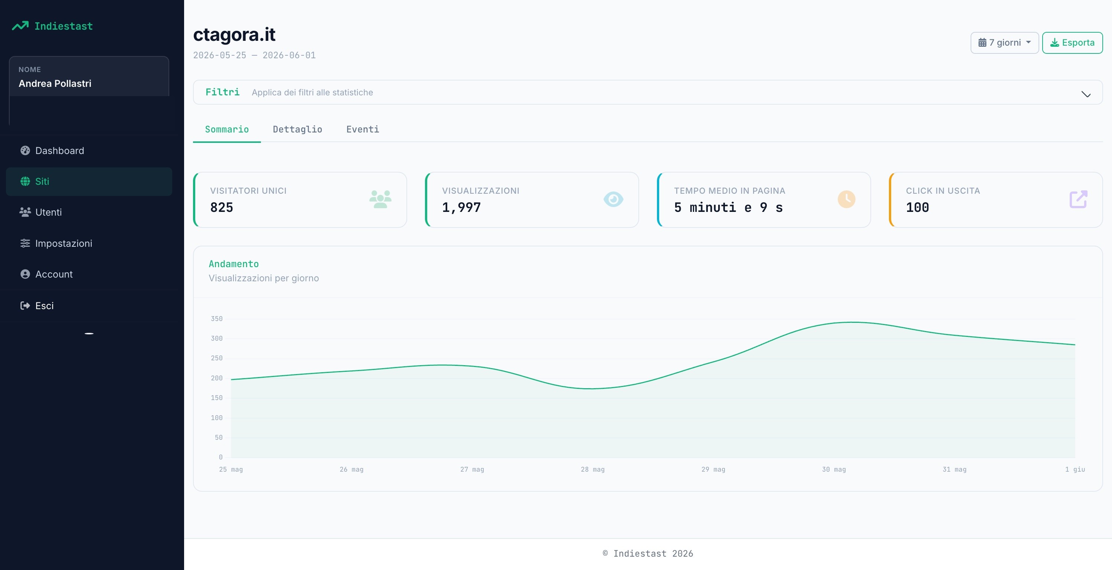Switch to the Dettaglio tab

297,130
